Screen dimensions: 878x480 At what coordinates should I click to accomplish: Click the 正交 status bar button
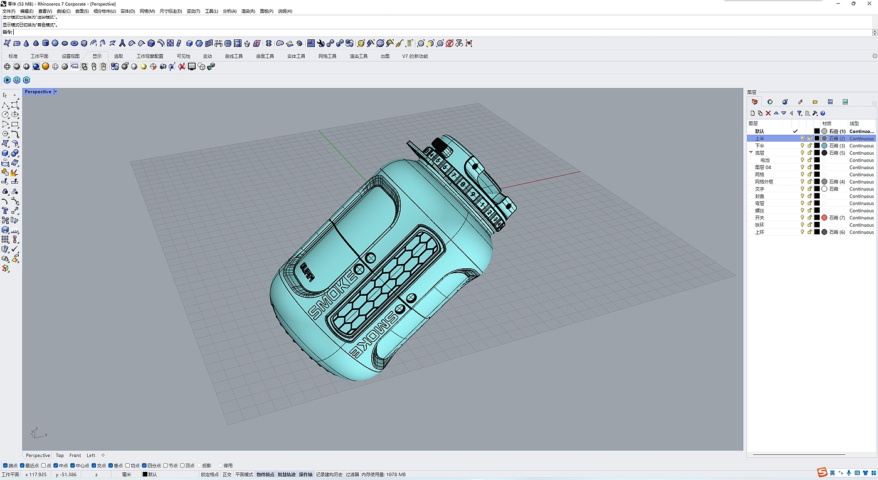227,474
